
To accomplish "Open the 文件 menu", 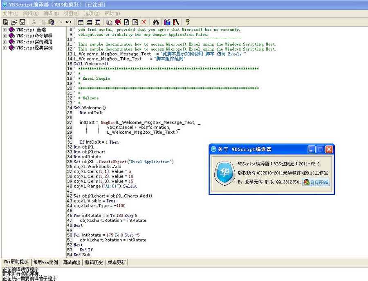I will click(x=10, y=13).
